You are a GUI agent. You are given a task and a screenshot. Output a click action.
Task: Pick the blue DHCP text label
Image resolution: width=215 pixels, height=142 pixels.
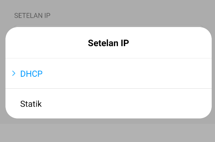tap(31, 74)
